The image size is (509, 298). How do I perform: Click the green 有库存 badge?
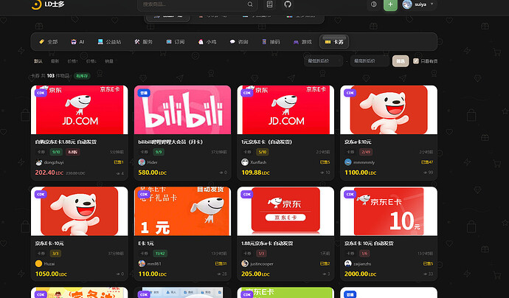[82, 76]
